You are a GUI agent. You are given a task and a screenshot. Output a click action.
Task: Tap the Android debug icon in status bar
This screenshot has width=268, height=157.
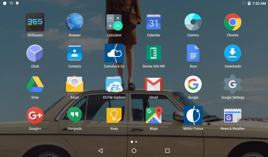[x=17, y=3]
